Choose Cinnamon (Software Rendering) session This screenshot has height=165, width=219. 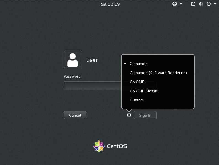pos(158,73)
